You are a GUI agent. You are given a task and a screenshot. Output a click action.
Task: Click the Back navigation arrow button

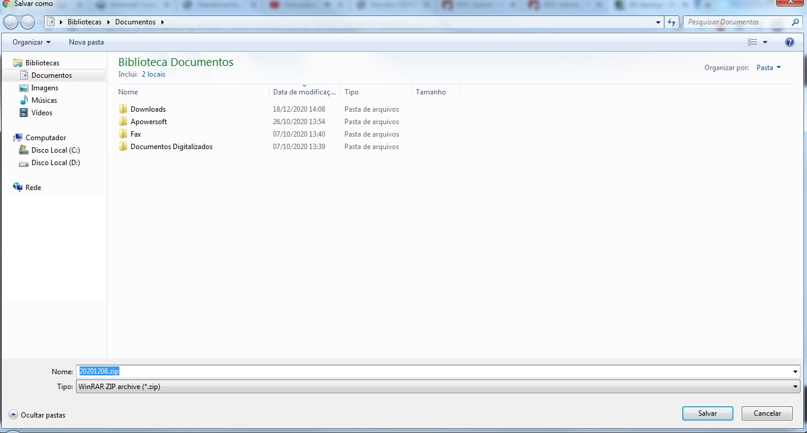pos(11,23)
